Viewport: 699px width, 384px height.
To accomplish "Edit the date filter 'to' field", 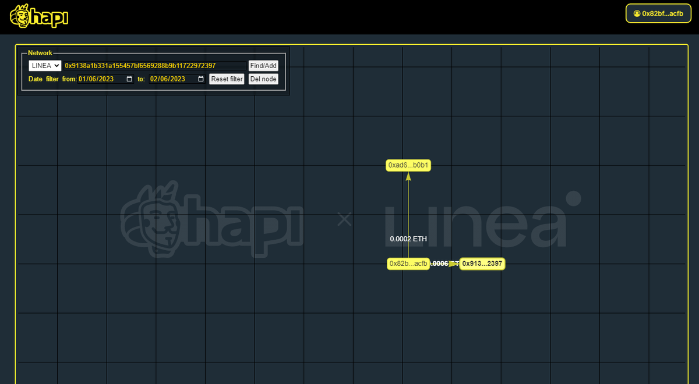I will pyautogui.click(x=177, y=79).
